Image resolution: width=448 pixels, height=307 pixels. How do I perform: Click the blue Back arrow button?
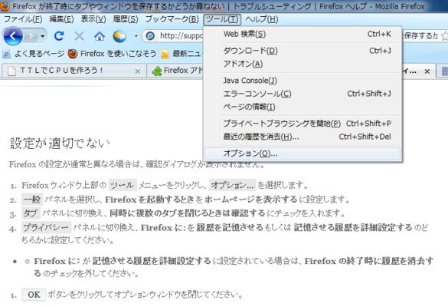click(13, 36)
